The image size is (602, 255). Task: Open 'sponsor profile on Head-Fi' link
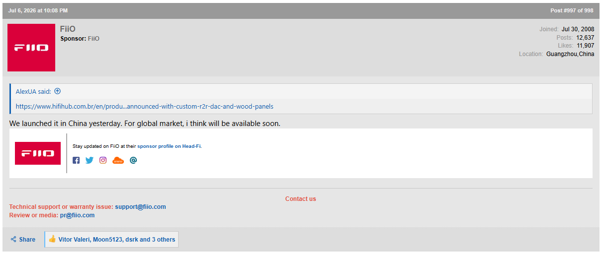tap(169, 146)
